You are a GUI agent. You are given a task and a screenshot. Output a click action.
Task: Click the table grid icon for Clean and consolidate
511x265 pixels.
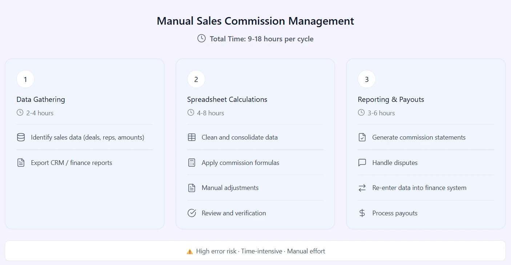coord(192,137)
